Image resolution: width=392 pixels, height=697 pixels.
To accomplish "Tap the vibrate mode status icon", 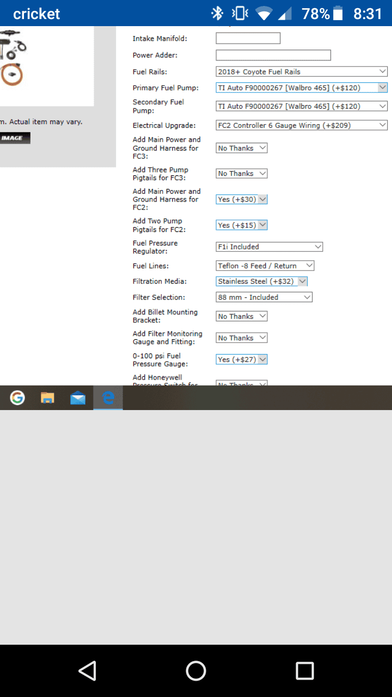I will click(240, 13).
